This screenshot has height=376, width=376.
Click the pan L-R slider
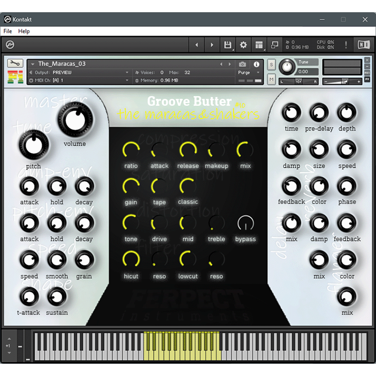point(298,81)
